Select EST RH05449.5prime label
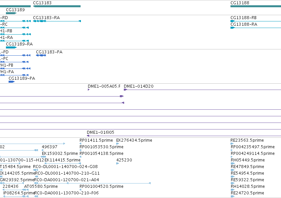Viewport: 281px width, 198px height. click(248, 160)
